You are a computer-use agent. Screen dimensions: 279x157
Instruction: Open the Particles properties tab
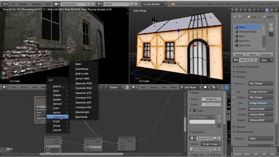coord(276,10)
